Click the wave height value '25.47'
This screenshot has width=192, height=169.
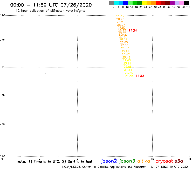(x=126, y=54)
